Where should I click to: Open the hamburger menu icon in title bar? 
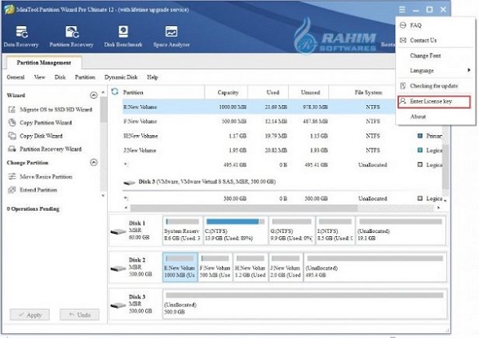point(402,10)
